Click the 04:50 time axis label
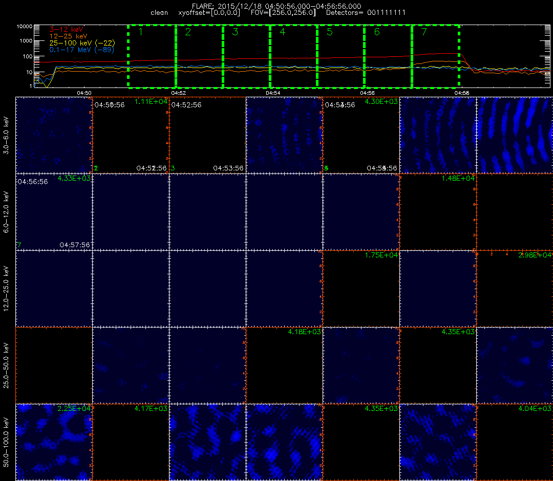 pos(84,93)
